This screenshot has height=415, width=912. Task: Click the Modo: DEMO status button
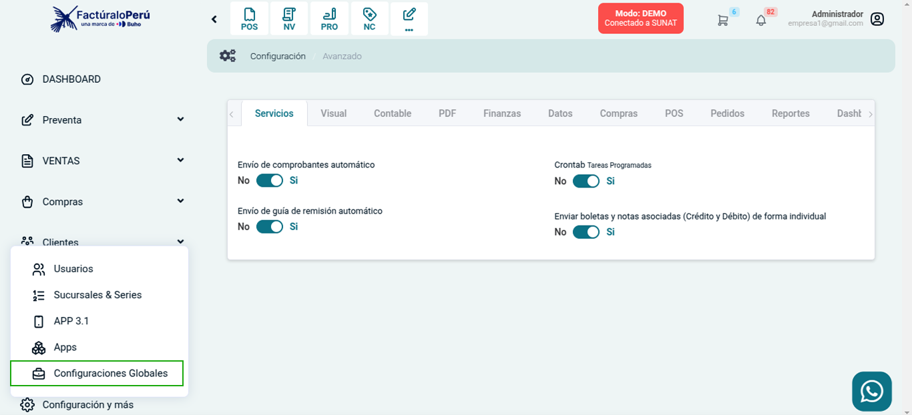coord(640,18)
